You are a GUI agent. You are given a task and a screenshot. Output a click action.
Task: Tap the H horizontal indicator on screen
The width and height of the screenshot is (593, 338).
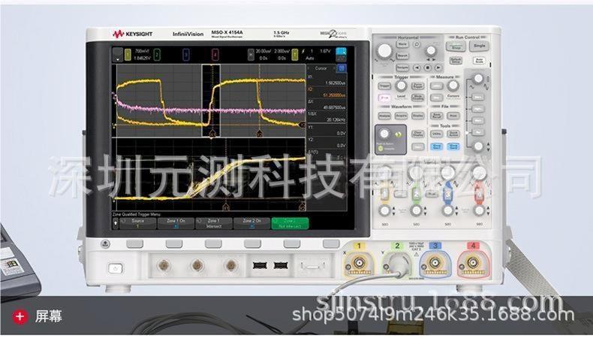251,55
